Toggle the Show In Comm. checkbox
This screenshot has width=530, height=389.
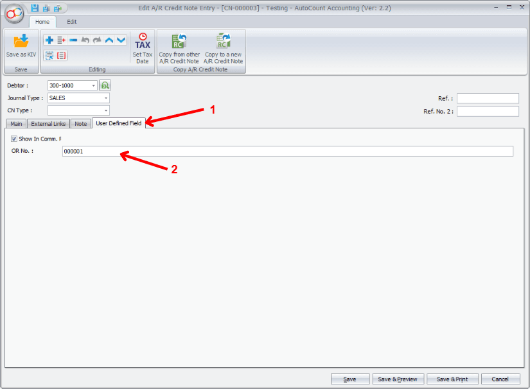(x=14, y=139)
